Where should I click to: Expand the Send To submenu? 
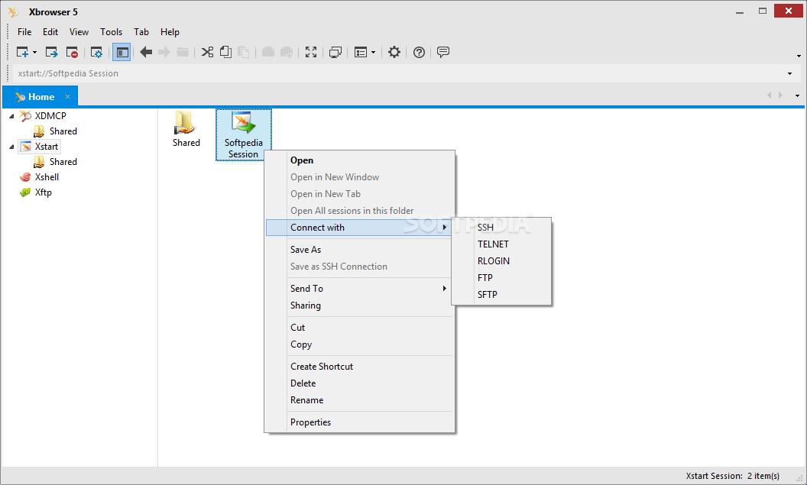click(360, 289)
